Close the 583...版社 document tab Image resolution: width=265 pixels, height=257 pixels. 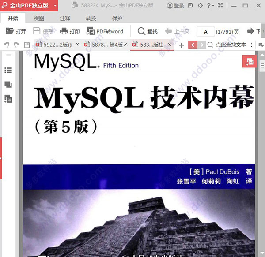[x=169, y=45]
